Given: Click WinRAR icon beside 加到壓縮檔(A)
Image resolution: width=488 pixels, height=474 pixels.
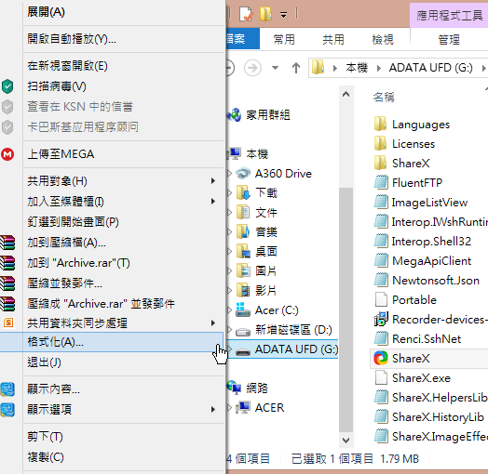Looking at the screenshot, I should coord(7,243).
